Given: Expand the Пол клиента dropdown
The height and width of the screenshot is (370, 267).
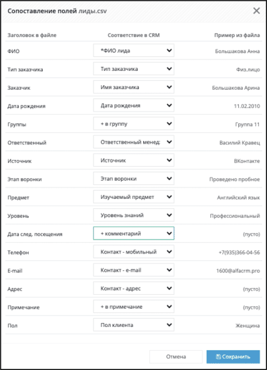Looking at the screenshot, I should 133,325.
